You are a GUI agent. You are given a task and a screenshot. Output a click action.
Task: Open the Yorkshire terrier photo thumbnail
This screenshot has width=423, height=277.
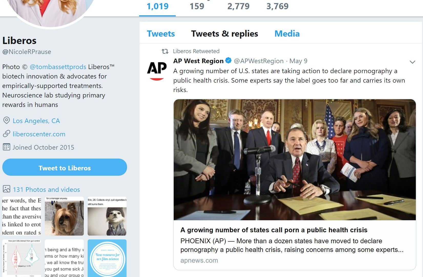coord(64,216)
